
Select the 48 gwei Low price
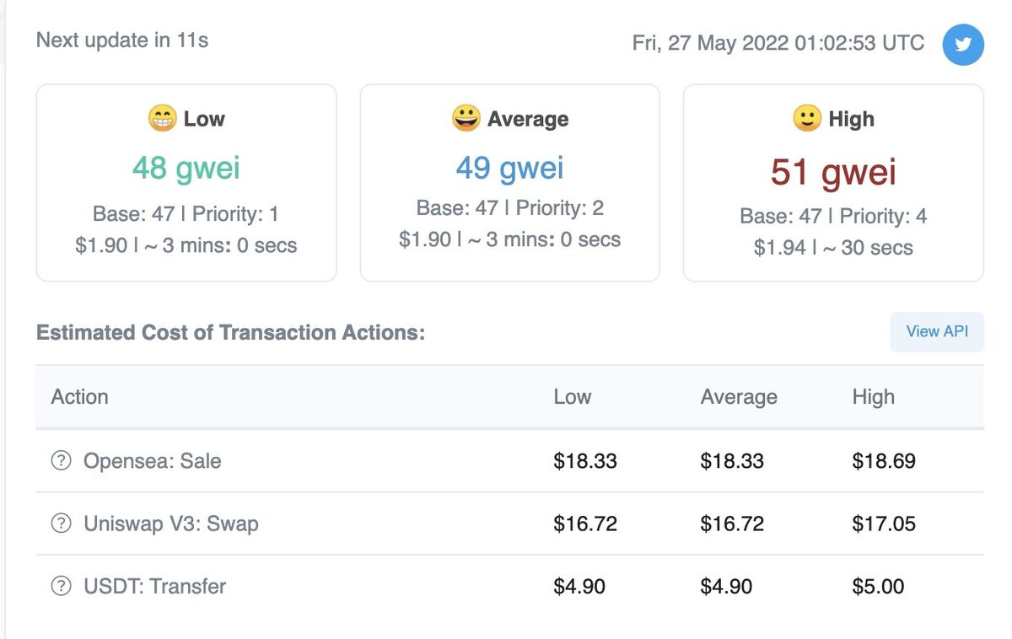tap(186, 169)
